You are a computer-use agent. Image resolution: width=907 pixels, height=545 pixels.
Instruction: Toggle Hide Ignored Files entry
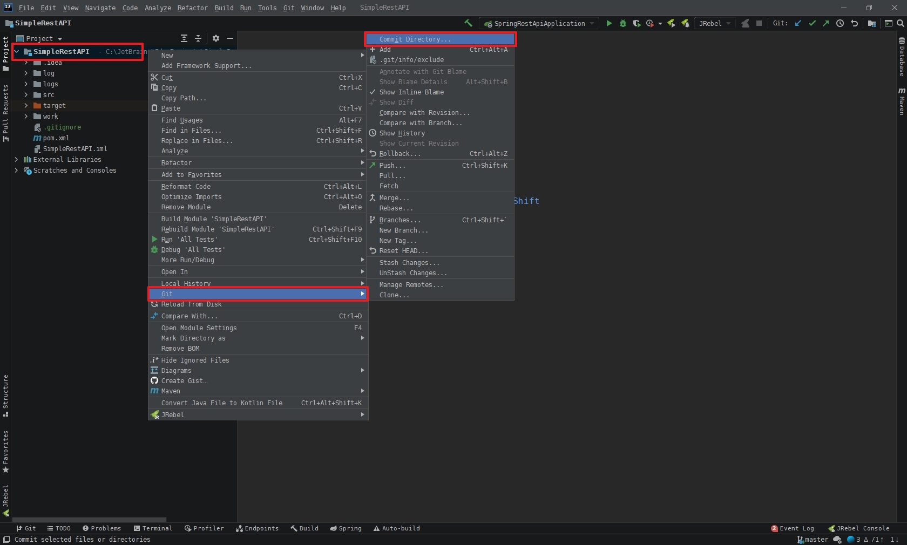(x=258, y=360)
